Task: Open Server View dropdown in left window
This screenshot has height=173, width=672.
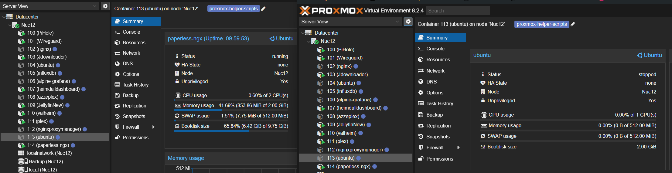Action: click(x=50, y=6)
